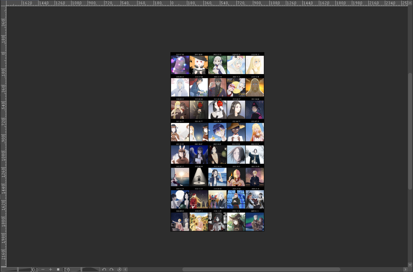Screen dimensions: 413x272
Task: Click the sunset over sea artwork
Action: tap(180, 177)
